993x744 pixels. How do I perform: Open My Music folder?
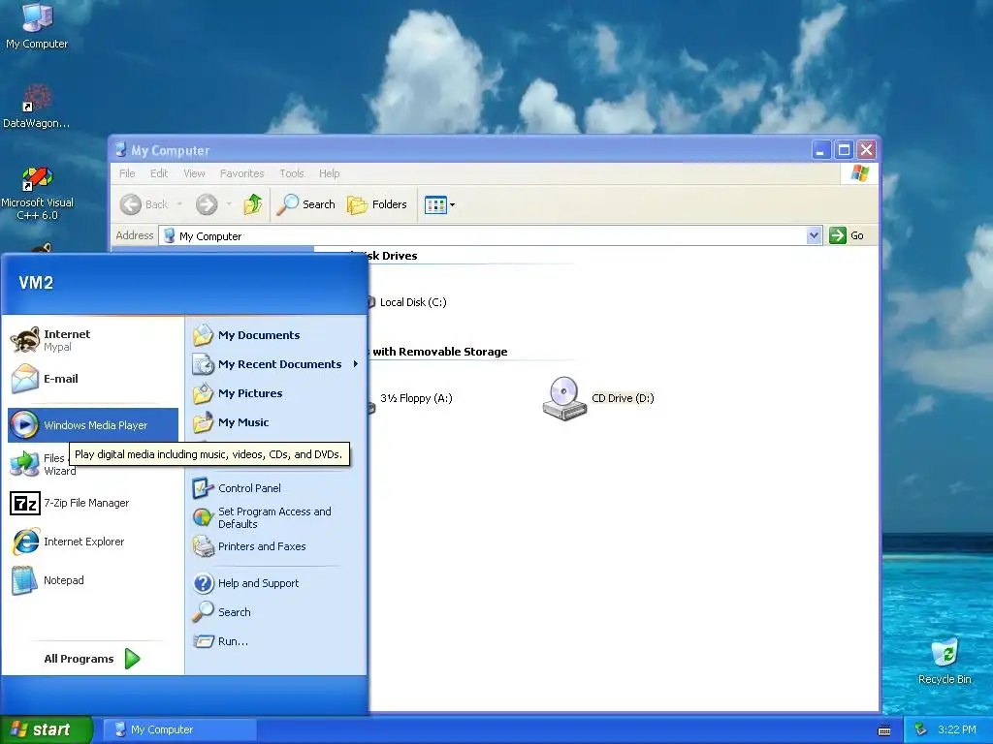276,422
